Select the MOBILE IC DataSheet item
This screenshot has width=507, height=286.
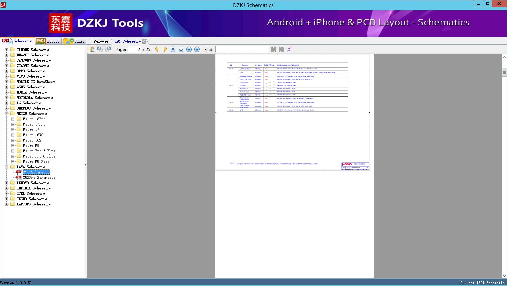[x=36, y=82]
